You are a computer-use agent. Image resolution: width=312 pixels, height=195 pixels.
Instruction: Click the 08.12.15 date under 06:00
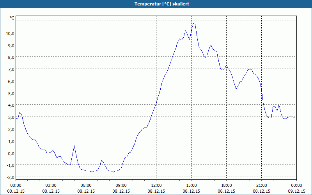pos(86,191)
